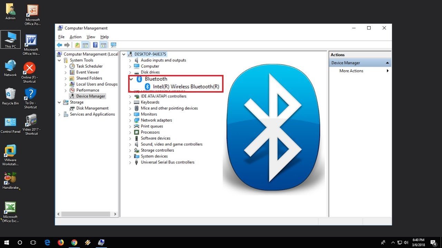Click the Help toolbar icon

[95, 45]
